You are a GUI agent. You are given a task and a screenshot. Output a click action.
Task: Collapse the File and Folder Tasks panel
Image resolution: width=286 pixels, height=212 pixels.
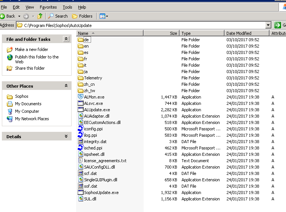[x=66, y=39]
